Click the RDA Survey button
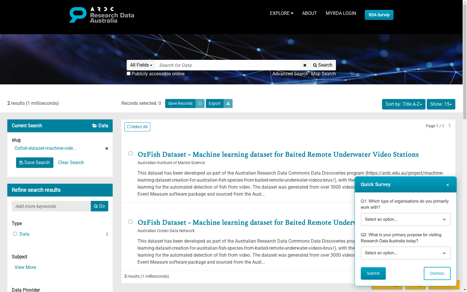467x292 pixels. click(379, 15)
